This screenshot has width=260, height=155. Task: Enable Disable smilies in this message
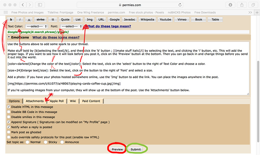click(x=9, y=117)
